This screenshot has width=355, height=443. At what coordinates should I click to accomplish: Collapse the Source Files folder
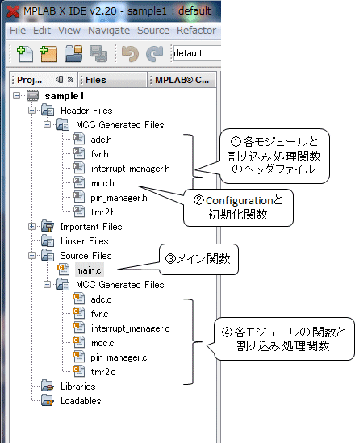(32, 256)
